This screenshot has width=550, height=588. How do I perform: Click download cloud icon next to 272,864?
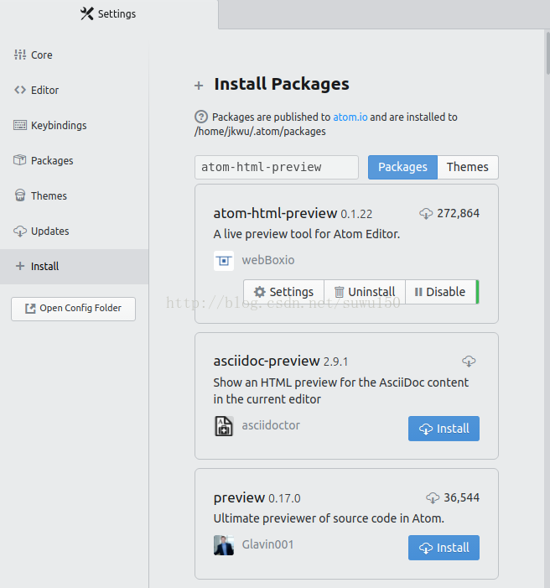[x=426, y=213]
